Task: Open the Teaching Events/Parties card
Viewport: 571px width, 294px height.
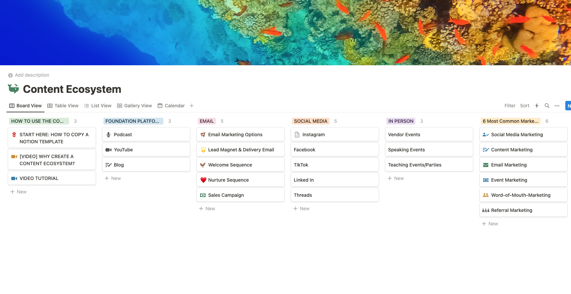Action: pyautogui.click(x=429, y=165)
